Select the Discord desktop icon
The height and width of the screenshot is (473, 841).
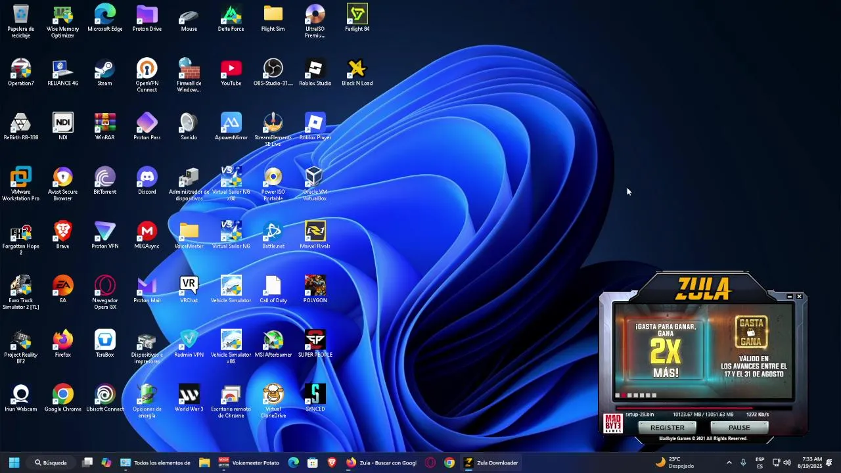(147, 181)
